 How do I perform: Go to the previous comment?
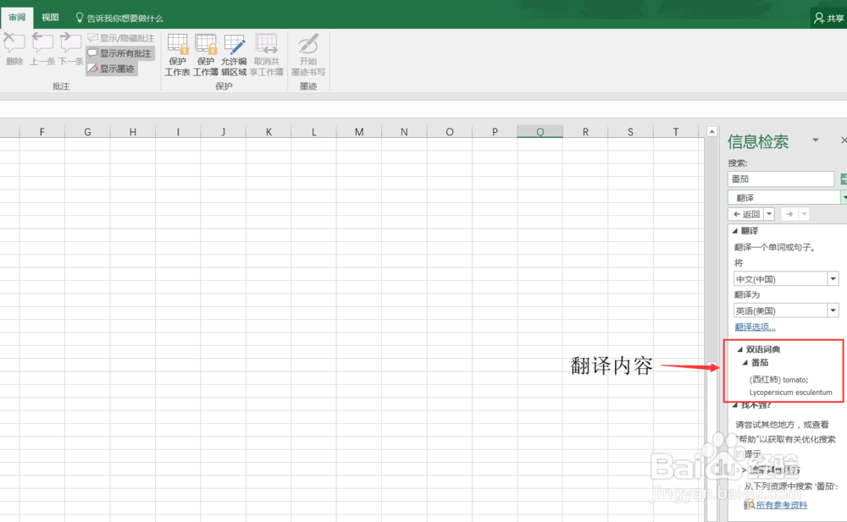42,48
